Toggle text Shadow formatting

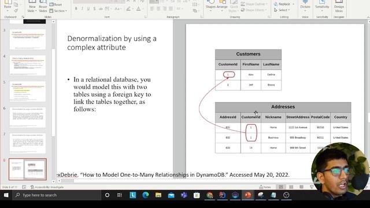[x=94, y=9]
